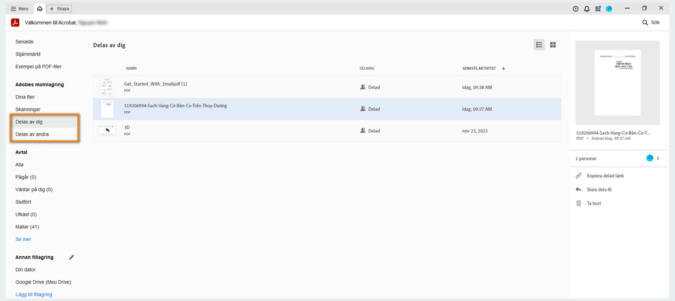
Task: Open the Meny hamburger menu
Action: (19, 9)
